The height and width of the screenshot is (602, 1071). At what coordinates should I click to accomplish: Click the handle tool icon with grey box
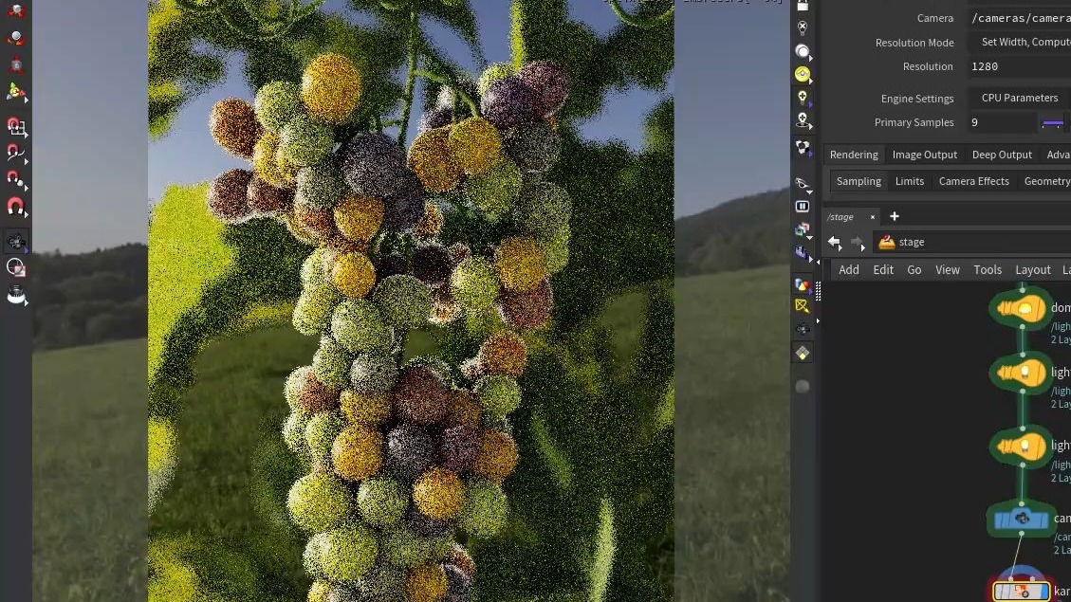[x=16, y=64]
